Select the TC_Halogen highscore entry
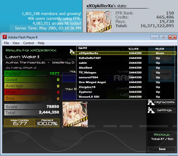 [x=125, y=72]
